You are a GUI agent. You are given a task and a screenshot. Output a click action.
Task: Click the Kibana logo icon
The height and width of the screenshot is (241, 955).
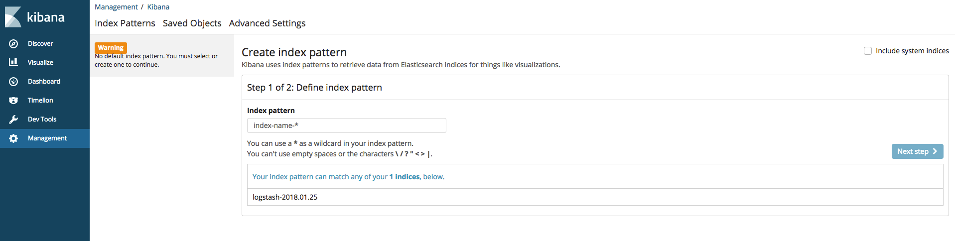click(13, 17)
